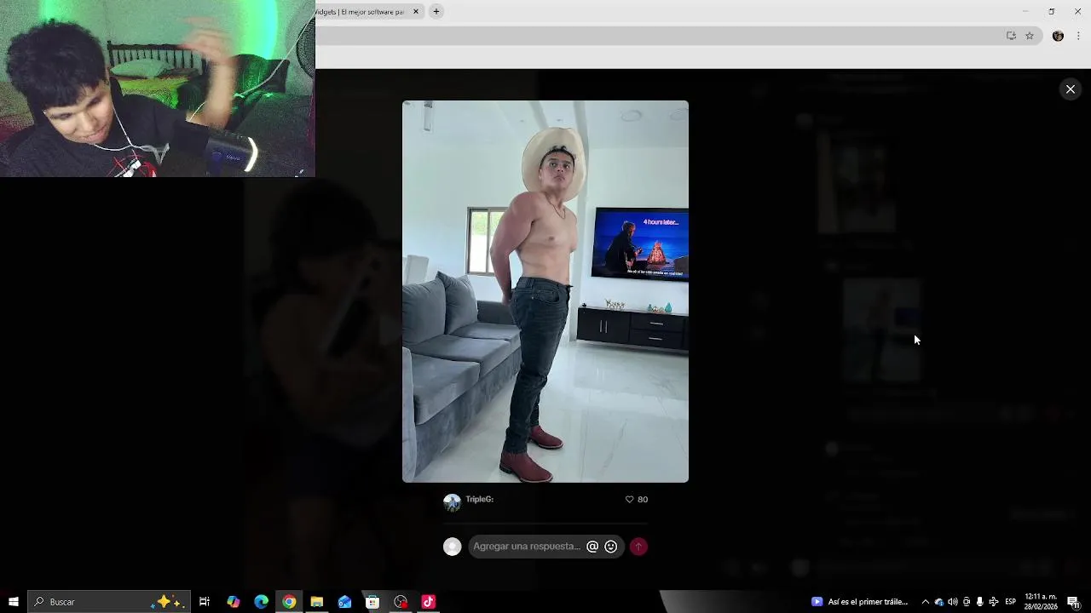Click your own avatar beside reply field

453,547
